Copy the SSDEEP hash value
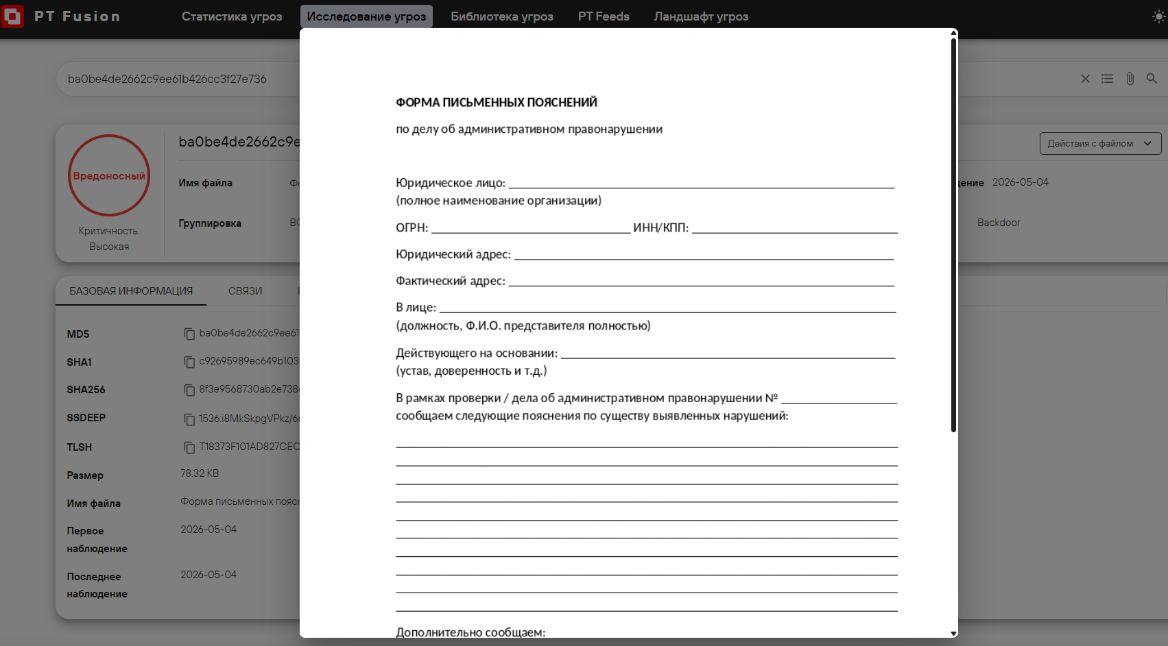This screenshot has width=1168, height=646. (x=189, y=419)
